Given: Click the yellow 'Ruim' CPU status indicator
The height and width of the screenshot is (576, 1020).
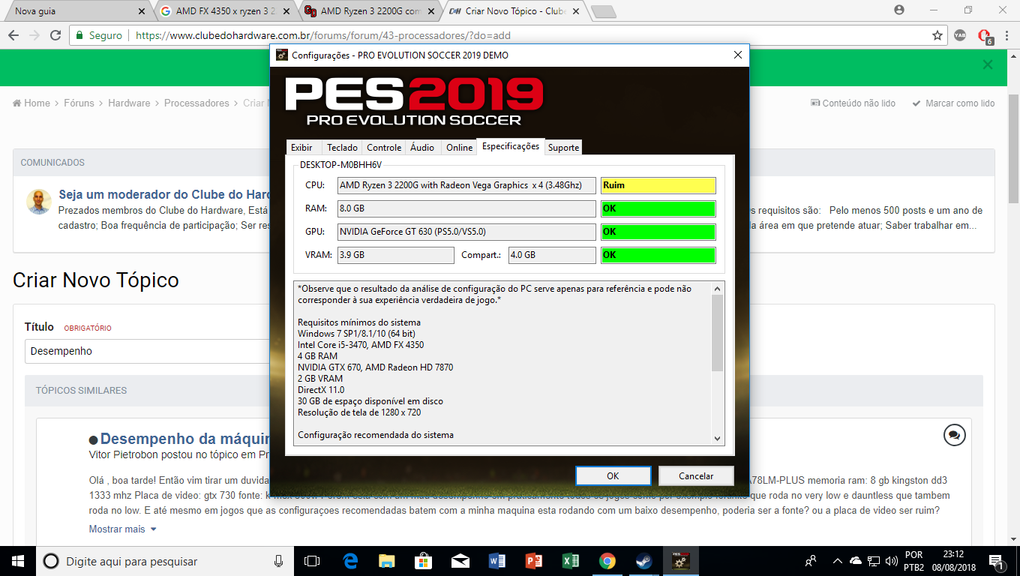Looking at the screenshot, I should coord(658,185).
